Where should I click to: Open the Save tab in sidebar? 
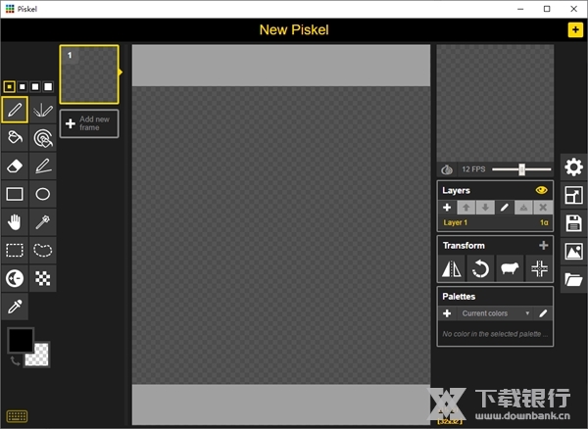(x=573, y=223)
